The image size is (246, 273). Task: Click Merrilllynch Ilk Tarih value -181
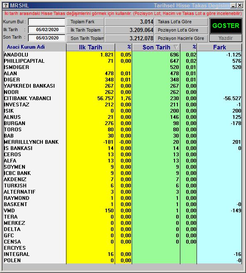coord(108,142)
